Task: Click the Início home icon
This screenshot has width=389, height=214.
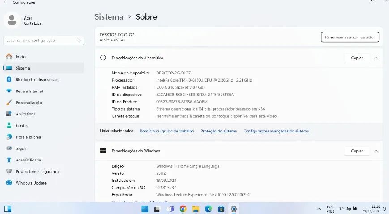Action: (9, 57)
